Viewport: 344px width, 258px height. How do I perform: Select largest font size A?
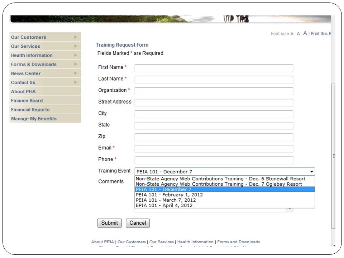point(305,33)
